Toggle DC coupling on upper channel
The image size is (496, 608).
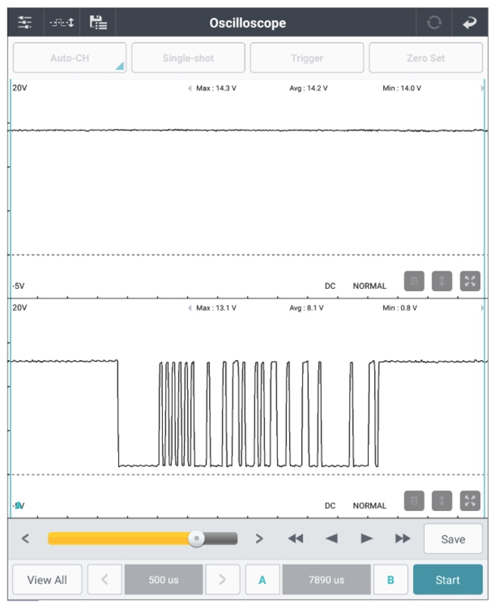pos(330,286)
